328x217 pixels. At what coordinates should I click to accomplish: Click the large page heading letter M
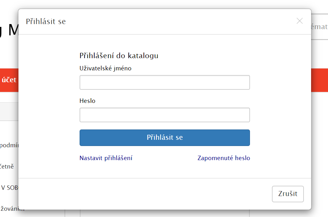click(13, 30)
